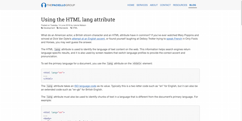Viewport: 242px width, 121px height.
Task: Click the closing </html> tag in the first code block
Action: tap(48, 79)
